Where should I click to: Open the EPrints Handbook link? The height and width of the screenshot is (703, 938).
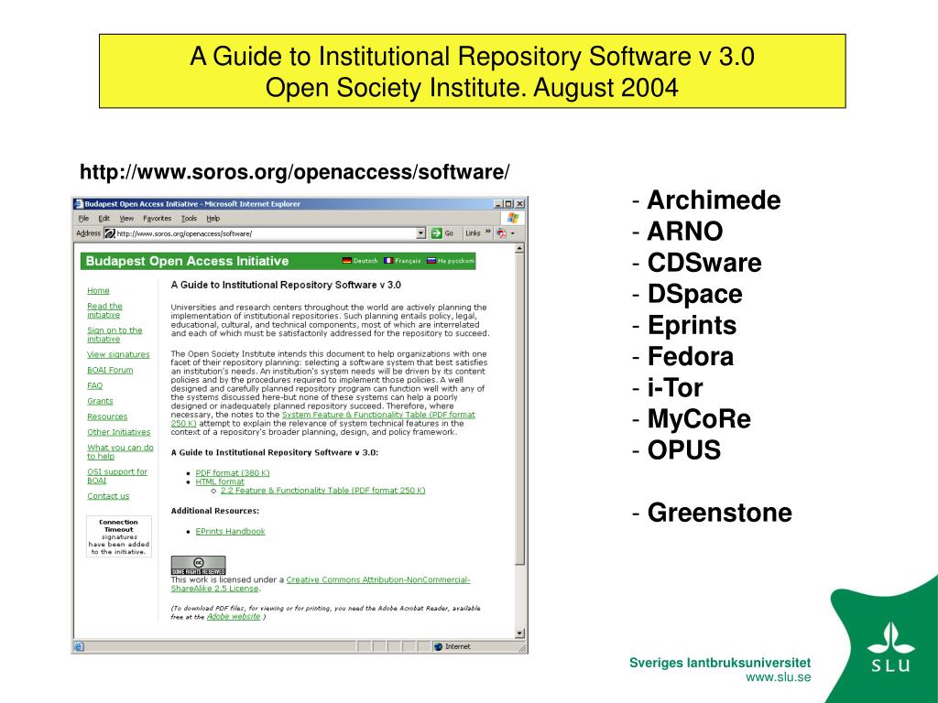coord(230,532)
